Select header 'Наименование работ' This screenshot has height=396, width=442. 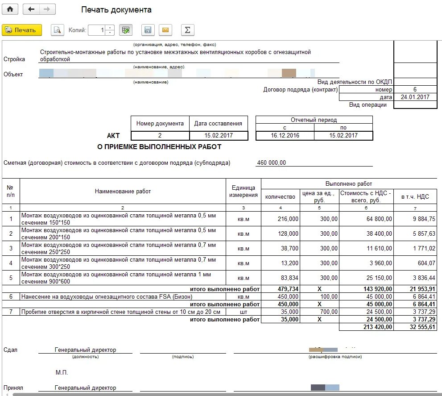click(123, 192)
